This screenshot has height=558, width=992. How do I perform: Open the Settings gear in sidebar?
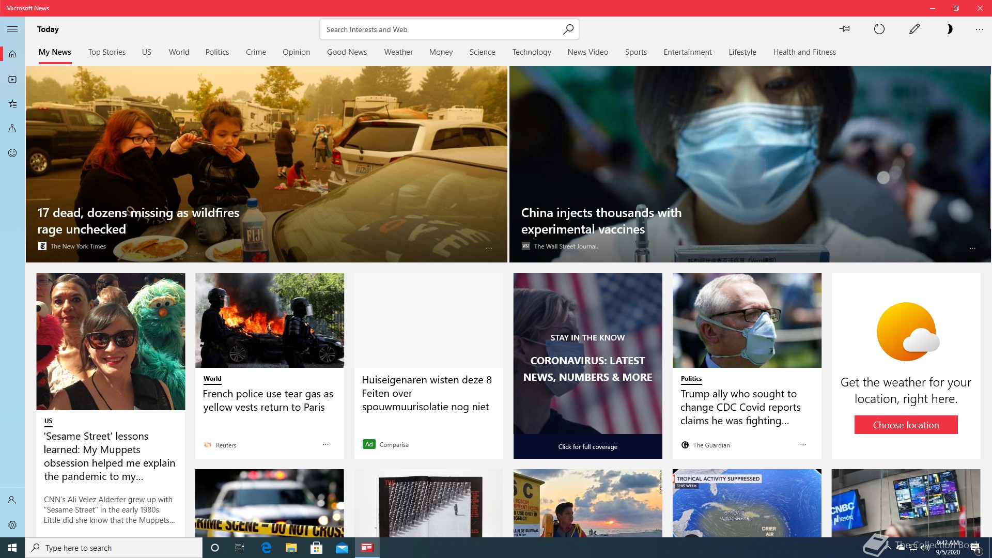(12, 525)
